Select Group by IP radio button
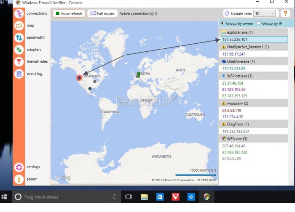This screenshot has height=212, width=295. click(258, 23)
